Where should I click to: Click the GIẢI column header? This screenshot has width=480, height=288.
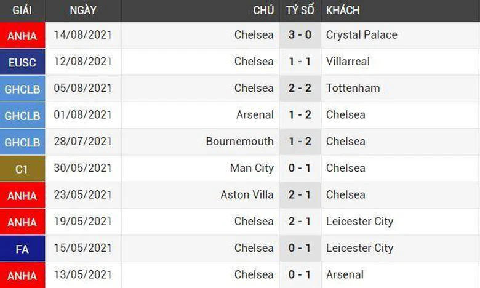22,10
